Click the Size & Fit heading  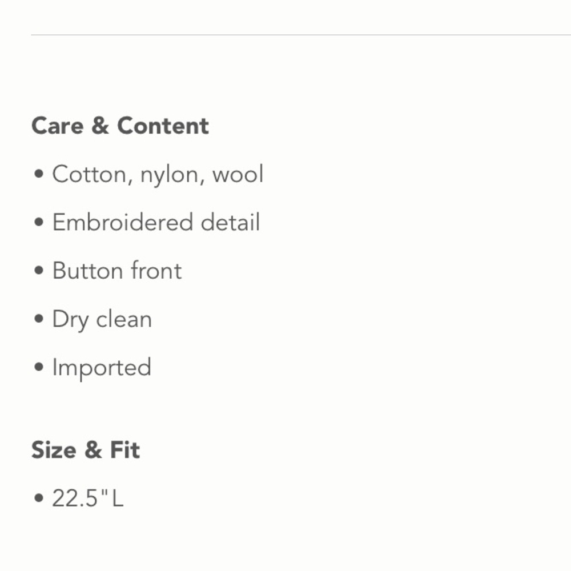(86, 450)
